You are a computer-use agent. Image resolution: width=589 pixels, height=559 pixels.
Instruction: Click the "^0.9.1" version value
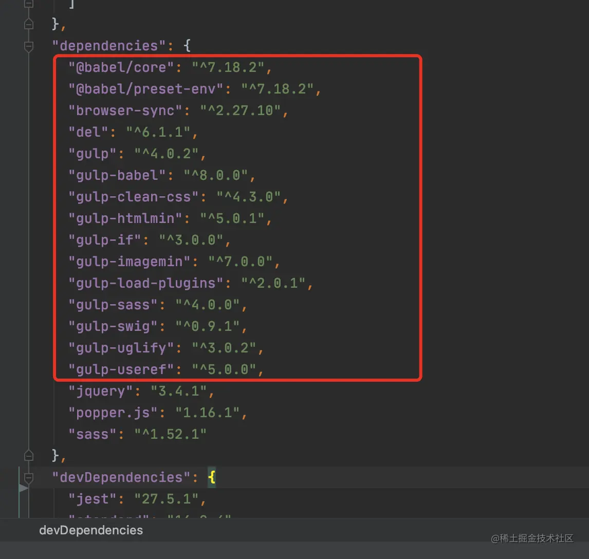(207, 326)
